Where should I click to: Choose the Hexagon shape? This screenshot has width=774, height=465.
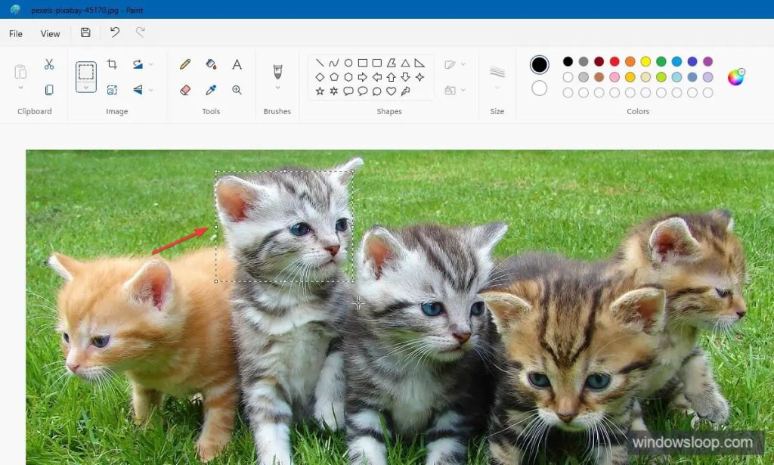[348, 77]
